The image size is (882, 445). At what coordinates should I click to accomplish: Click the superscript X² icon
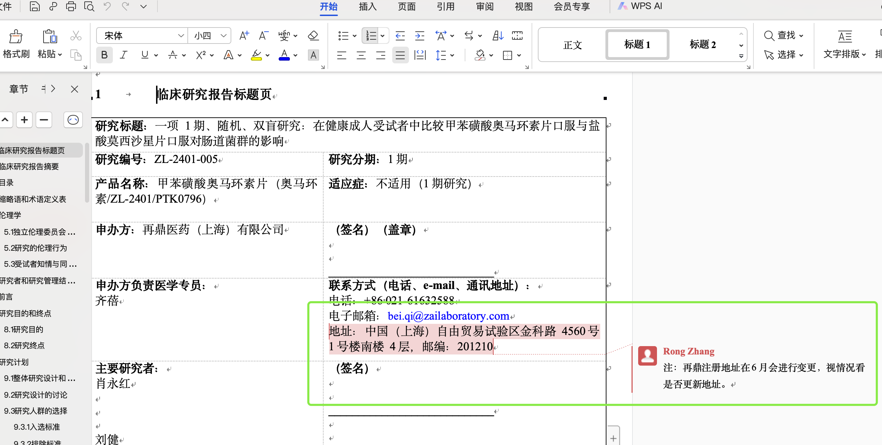pos(201,55)
